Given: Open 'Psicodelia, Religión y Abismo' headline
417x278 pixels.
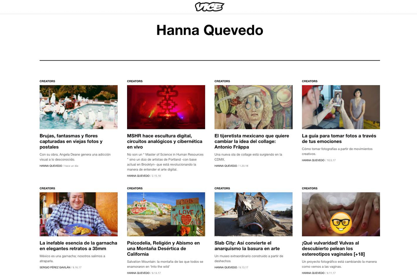Looking at the screenshot, I should 163,249.
